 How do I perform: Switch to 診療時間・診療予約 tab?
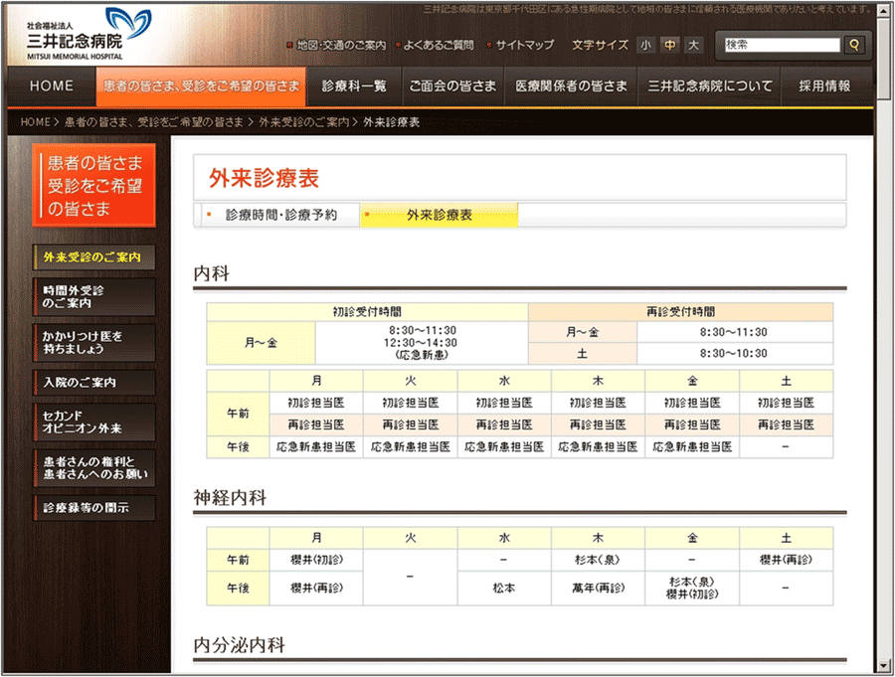point(280,215)
